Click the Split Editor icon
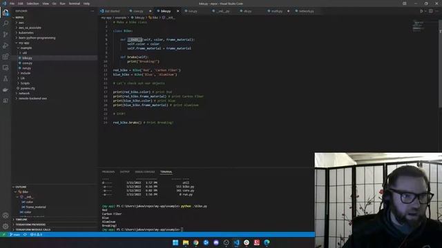 [431, 11]
